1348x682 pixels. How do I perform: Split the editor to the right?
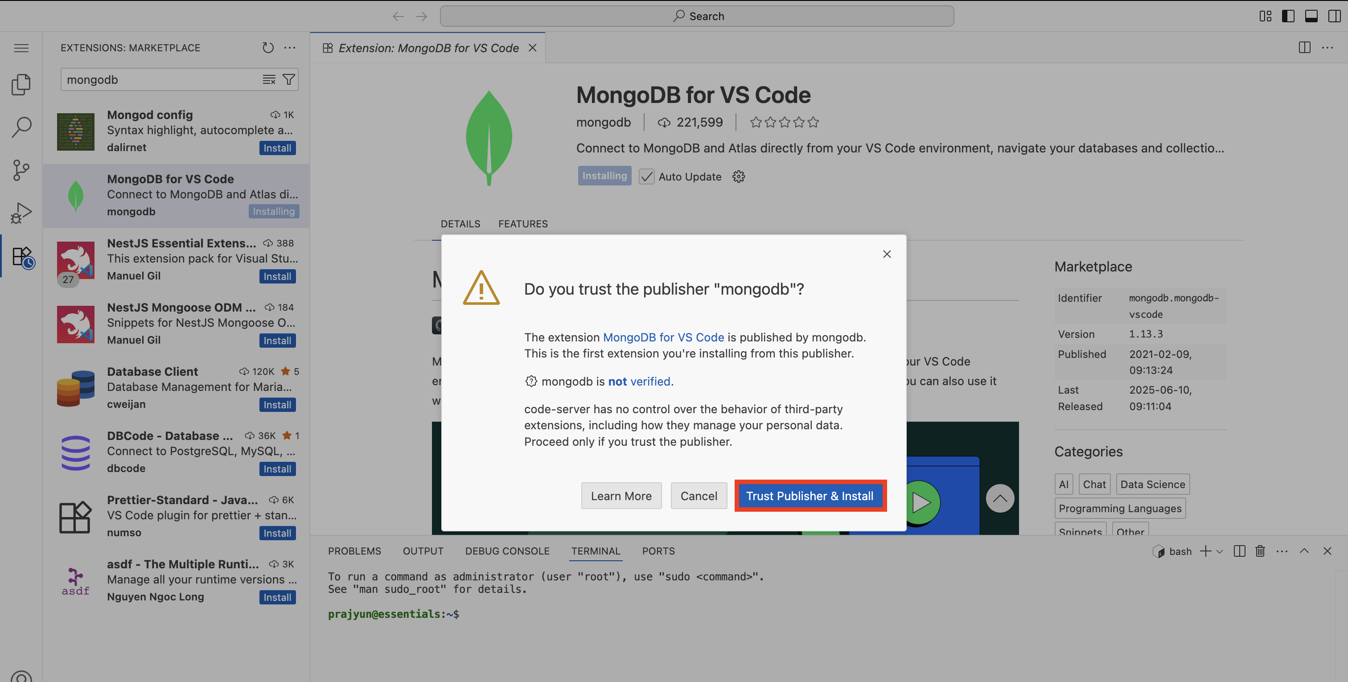coord(1305,48)
